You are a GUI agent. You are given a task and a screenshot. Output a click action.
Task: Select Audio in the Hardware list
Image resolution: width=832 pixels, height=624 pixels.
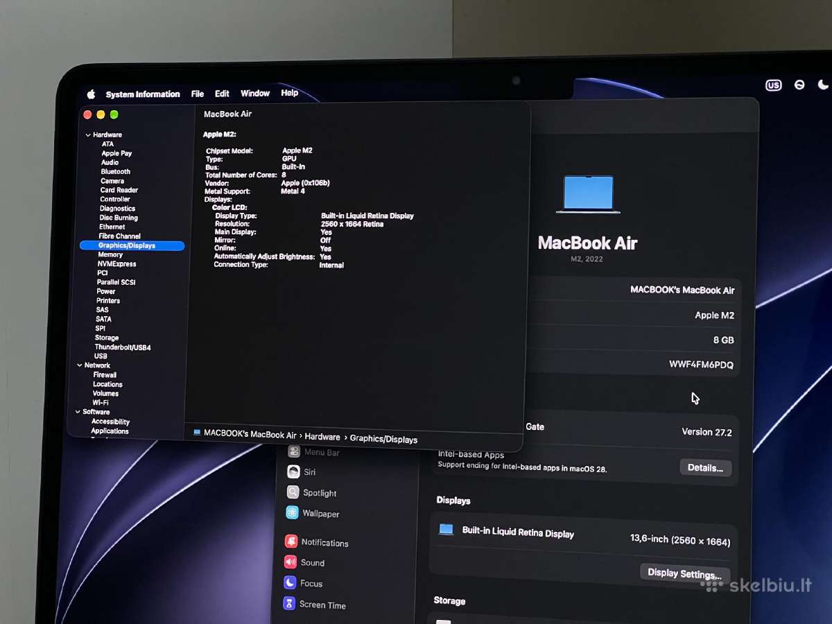tap(110, 162)
